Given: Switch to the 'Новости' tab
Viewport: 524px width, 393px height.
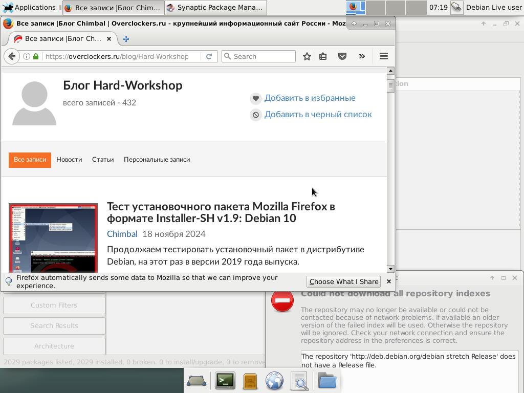Looking at the screenshot, I should point(69,160).
